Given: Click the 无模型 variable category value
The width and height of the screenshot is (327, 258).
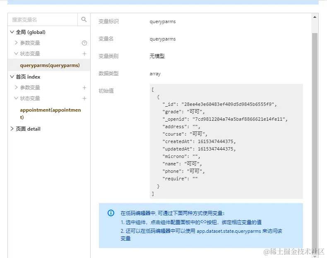Looking at the screenshot, I should click(157, 56).
